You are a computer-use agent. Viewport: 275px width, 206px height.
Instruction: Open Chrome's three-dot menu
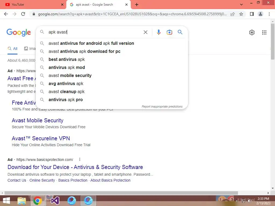pos(269,14)
